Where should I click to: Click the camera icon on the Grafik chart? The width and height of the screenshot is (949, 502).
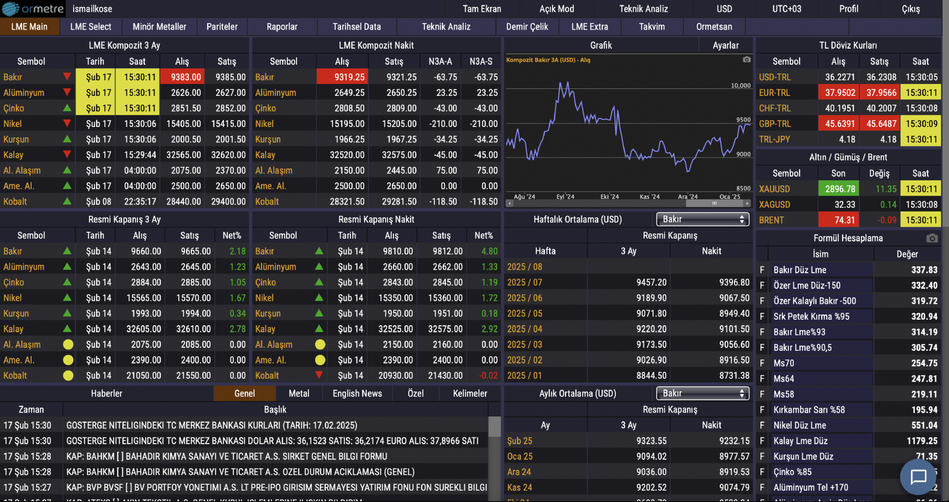click(746, 60)
